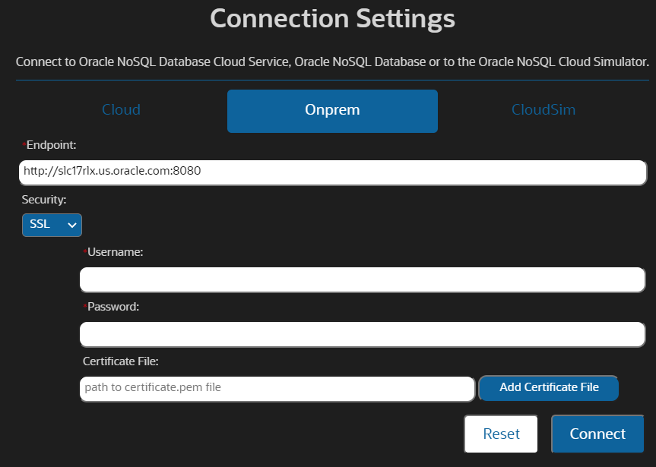Select the Onprem connection tab

332,110
